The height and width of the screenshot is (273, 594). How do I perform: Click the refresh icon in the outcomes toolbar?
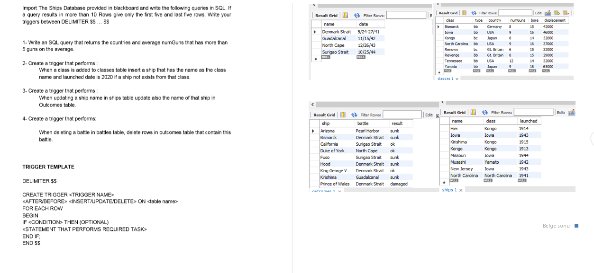(355, 114)
